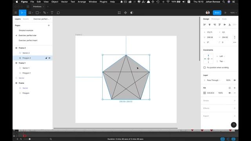Expand the Move tool options chevron
This screenshot has width=251, height=141.
25,13
